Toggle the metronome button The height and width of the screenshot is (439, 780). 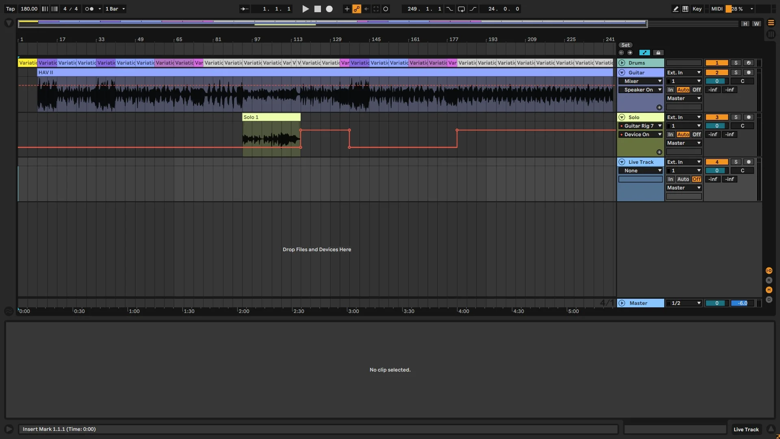pos(89,9)
